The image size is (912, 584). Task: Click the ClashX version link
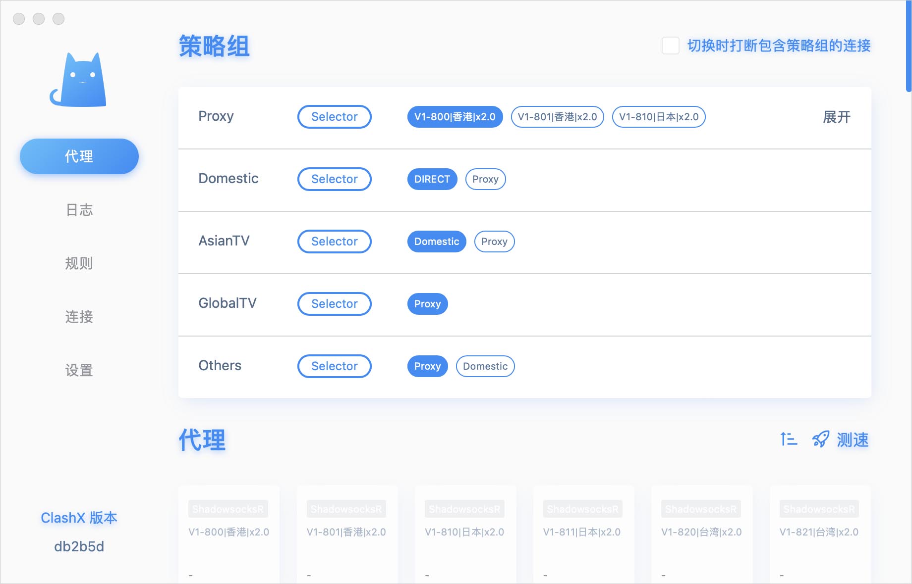point(79,518)
